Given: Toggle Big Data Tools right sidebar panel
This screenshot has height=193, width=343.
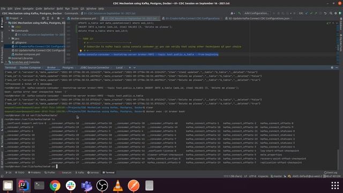Looking at the screenshot, I should (341, 43).
